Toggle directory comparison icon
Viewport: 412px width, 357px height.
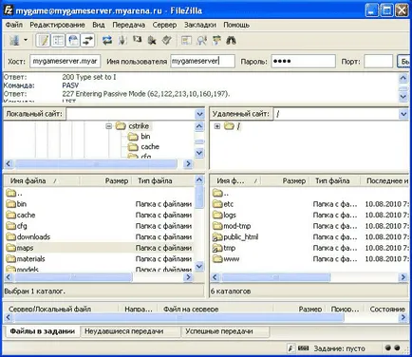click(201, 41)
